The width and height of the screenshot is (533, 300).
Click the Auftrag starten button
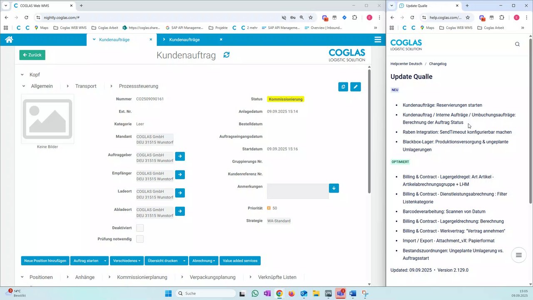pos(86,261)
